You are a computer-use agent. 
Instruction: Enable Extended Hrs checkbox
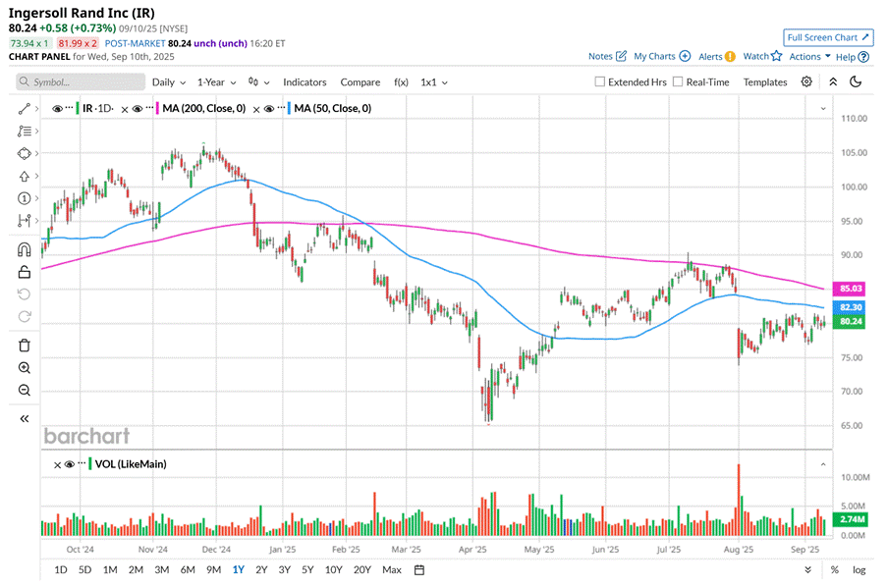point(599,82)
